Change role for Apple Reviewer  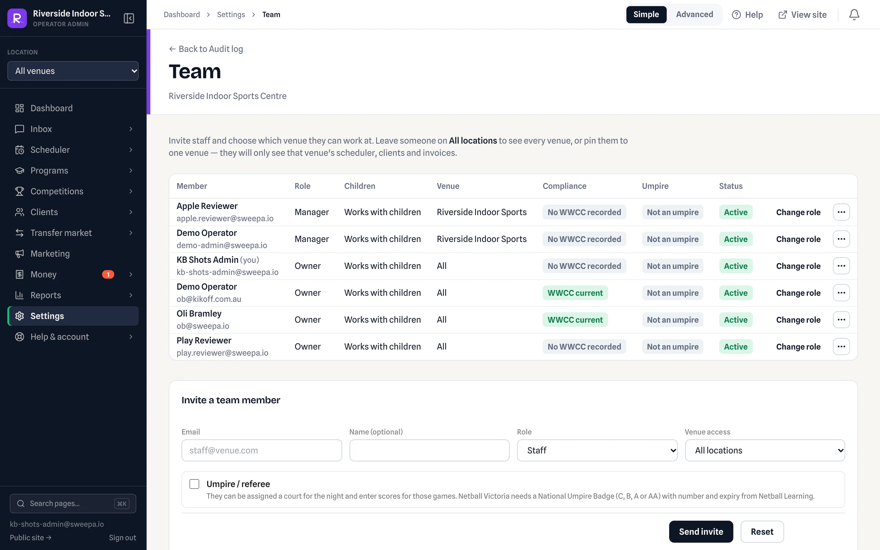798,212
